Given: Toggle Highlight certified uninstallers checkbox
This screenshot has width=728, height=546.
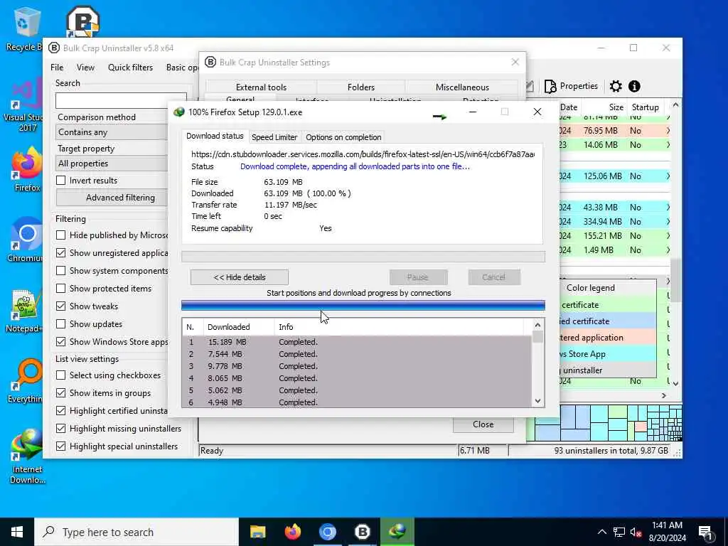Looking at the screenshot, I should click(61, 410).
